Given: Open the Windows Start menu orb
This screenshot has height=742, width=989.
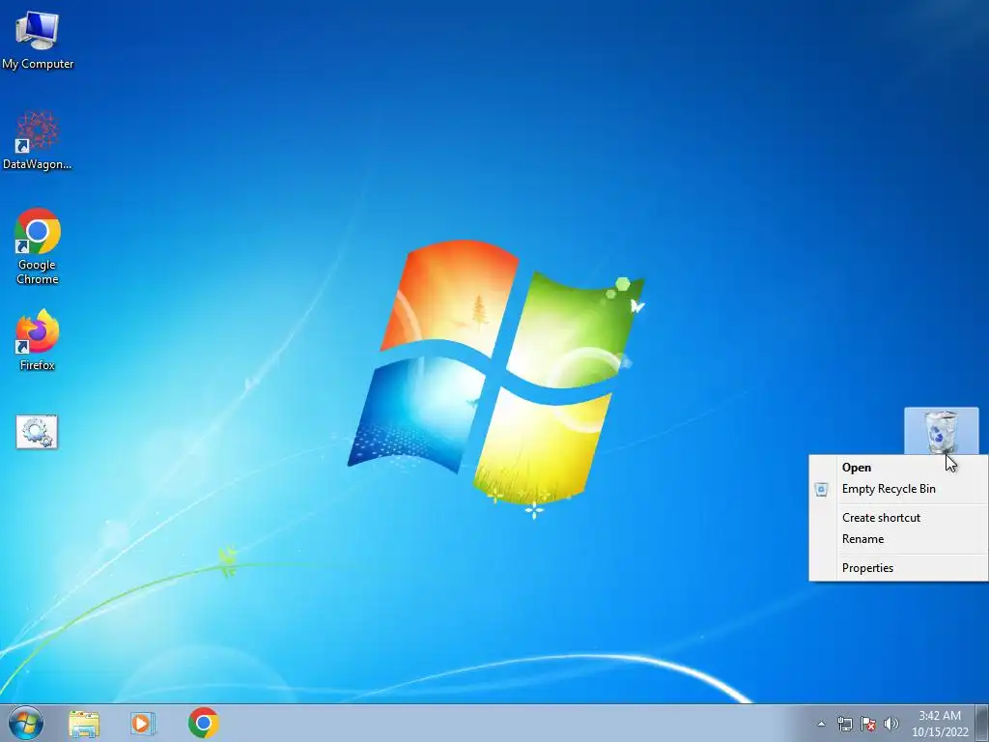Looking at the screenshot, I should point(26,723).
